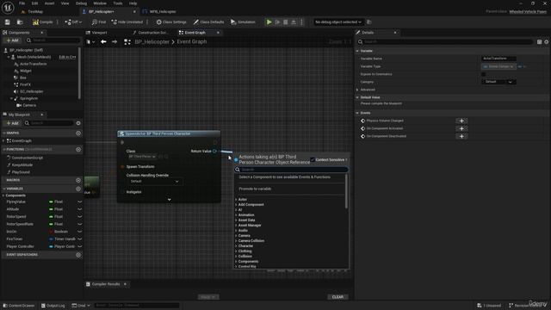The width and height of the screenshot is (551, 310).
Task: Open the Tools menu
Action: point(118,3)
